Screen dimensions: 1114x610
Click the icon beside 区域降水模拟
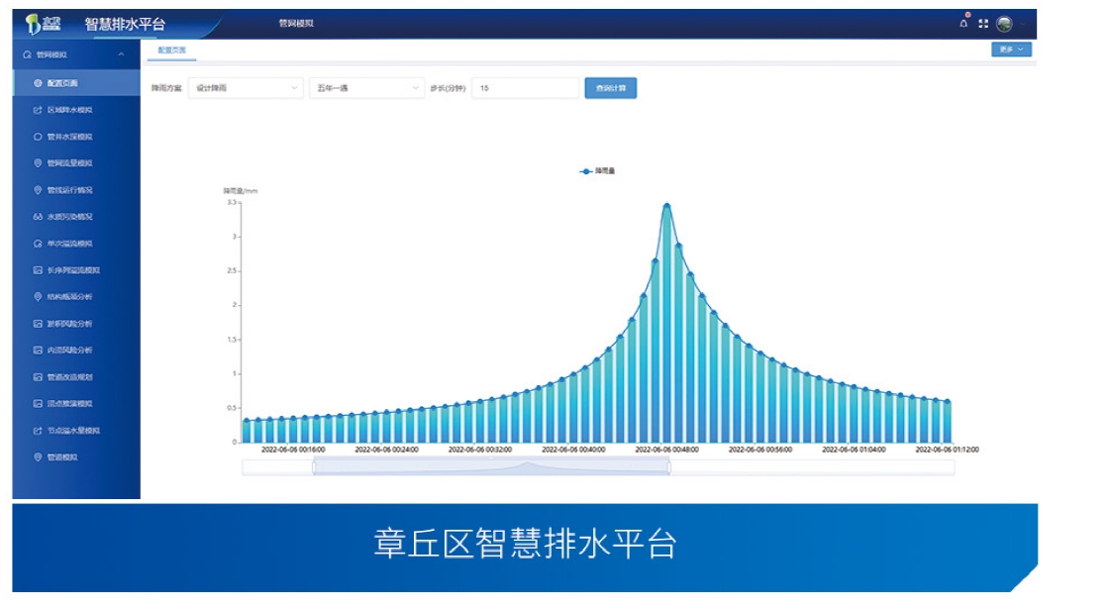pos(38,110)
